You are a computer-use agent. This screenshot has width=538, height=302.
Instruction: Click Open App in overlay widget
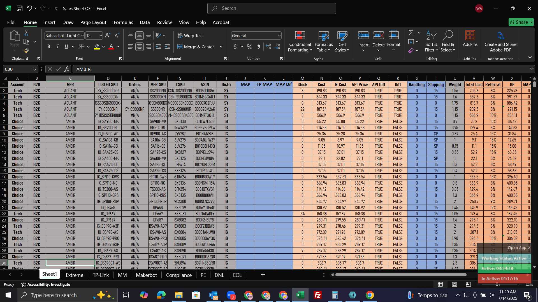pos(519,248)
